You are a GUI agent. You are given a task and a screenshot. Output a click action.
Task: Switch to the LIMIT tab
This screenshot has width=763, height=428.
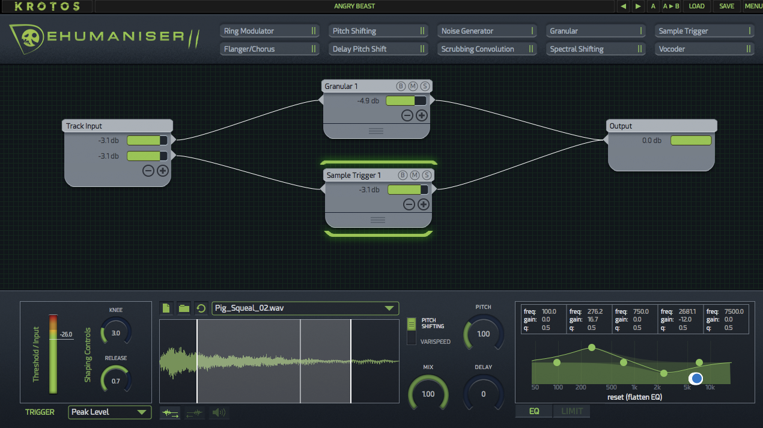tap(571, 411)
